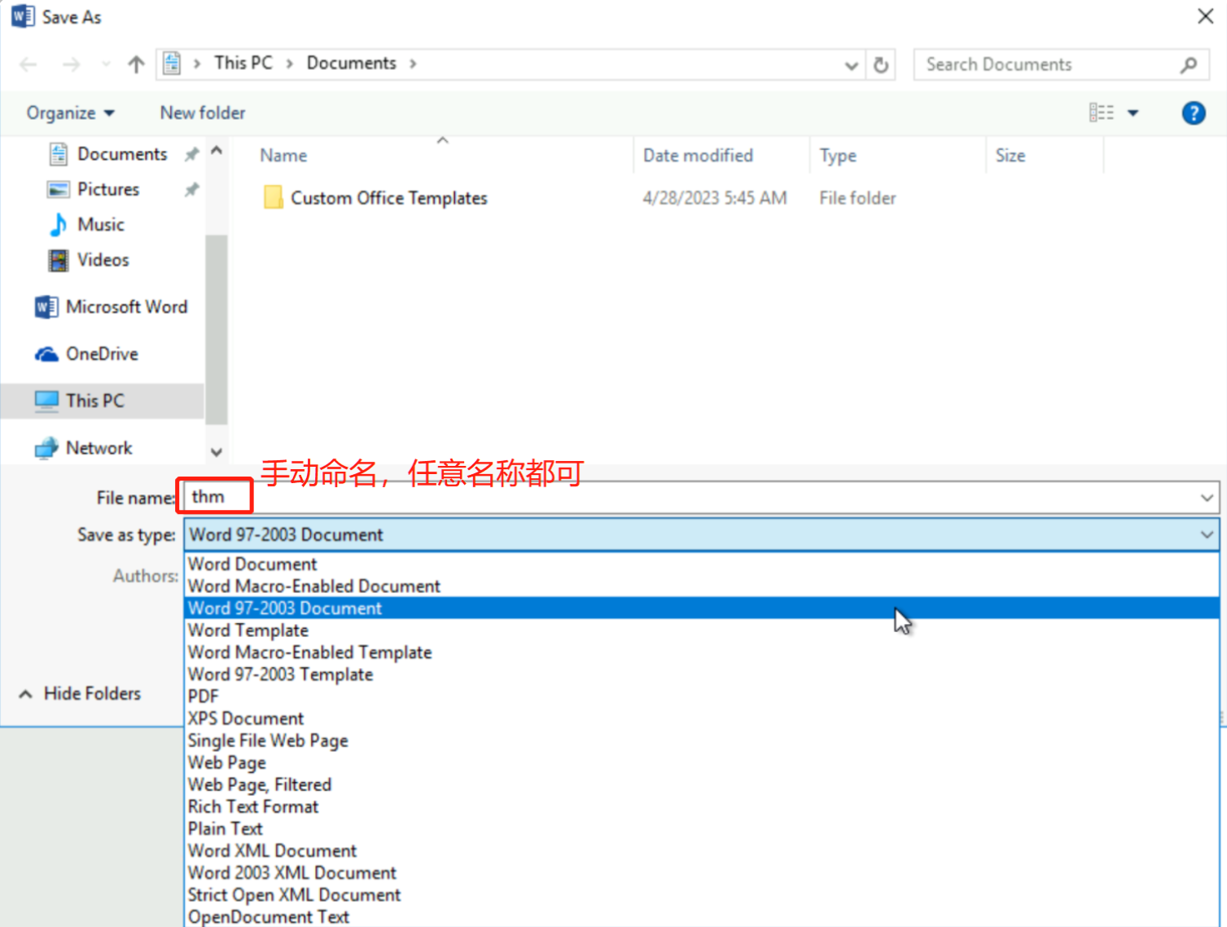Expand the chevron after Documents breadcrumb
The height and width of the screenshot is (927, 1227).
[x=413, y=64]
